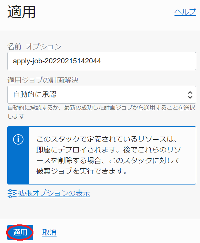The height and width of the screenshot is (243, 200).
Task: Open the 適用ジョブの計画解決 dropdown
Action: 102,95
